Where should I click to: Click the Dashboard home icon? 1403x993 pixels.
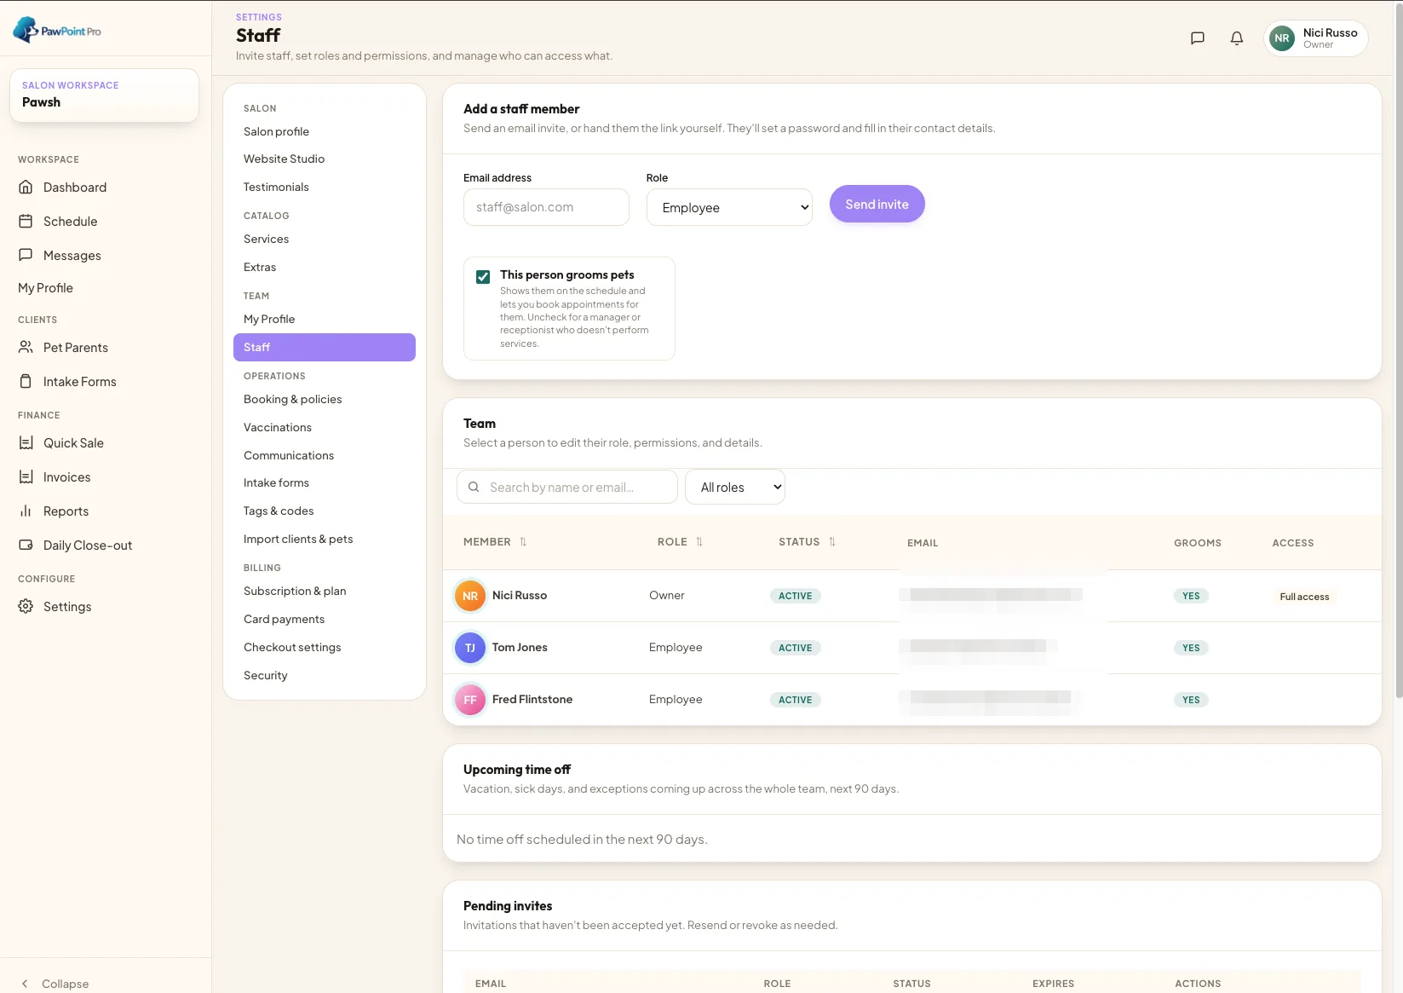(x=26, y=187)
